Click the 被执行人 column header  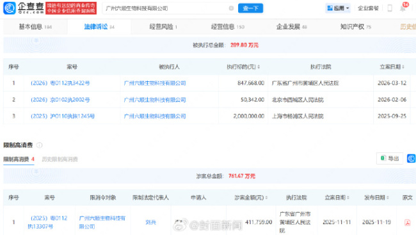[169, 67]
